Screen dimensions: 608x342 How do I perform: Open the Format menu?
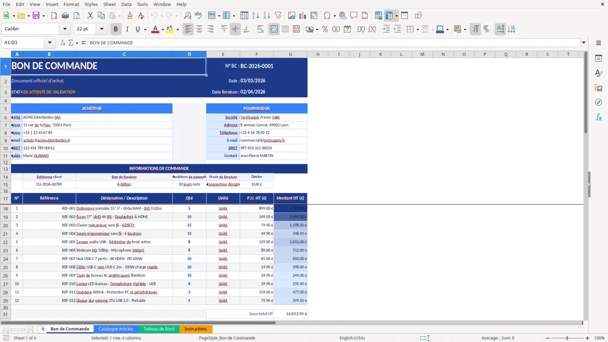71,4
